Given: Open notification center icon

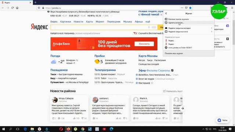Looking at the screenshot, I should click(x=230, y=129).
